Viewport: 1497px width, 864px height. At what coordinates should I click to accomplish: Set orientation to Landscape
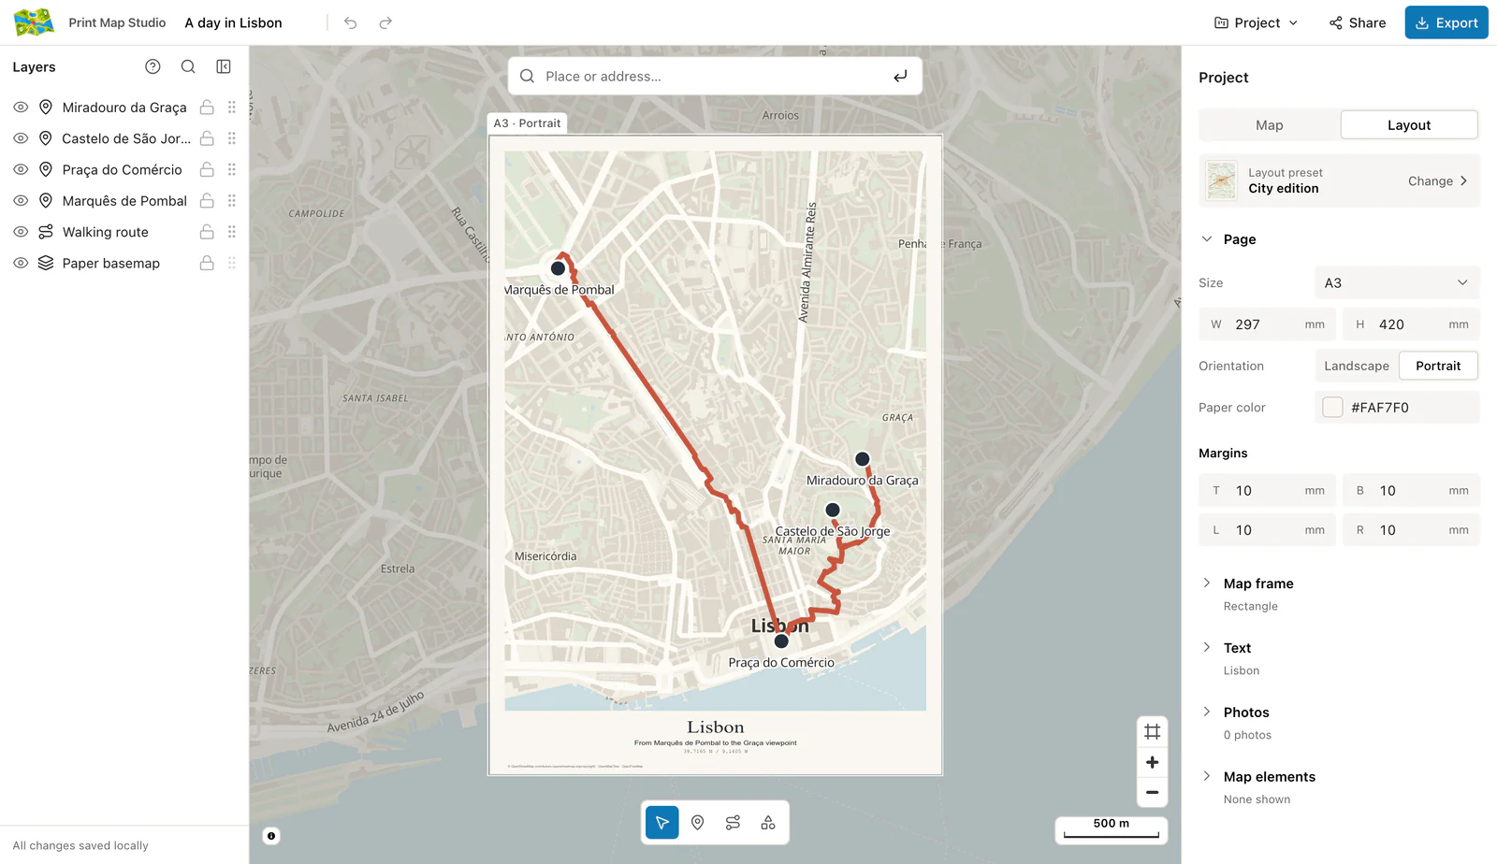point(1357,366)
